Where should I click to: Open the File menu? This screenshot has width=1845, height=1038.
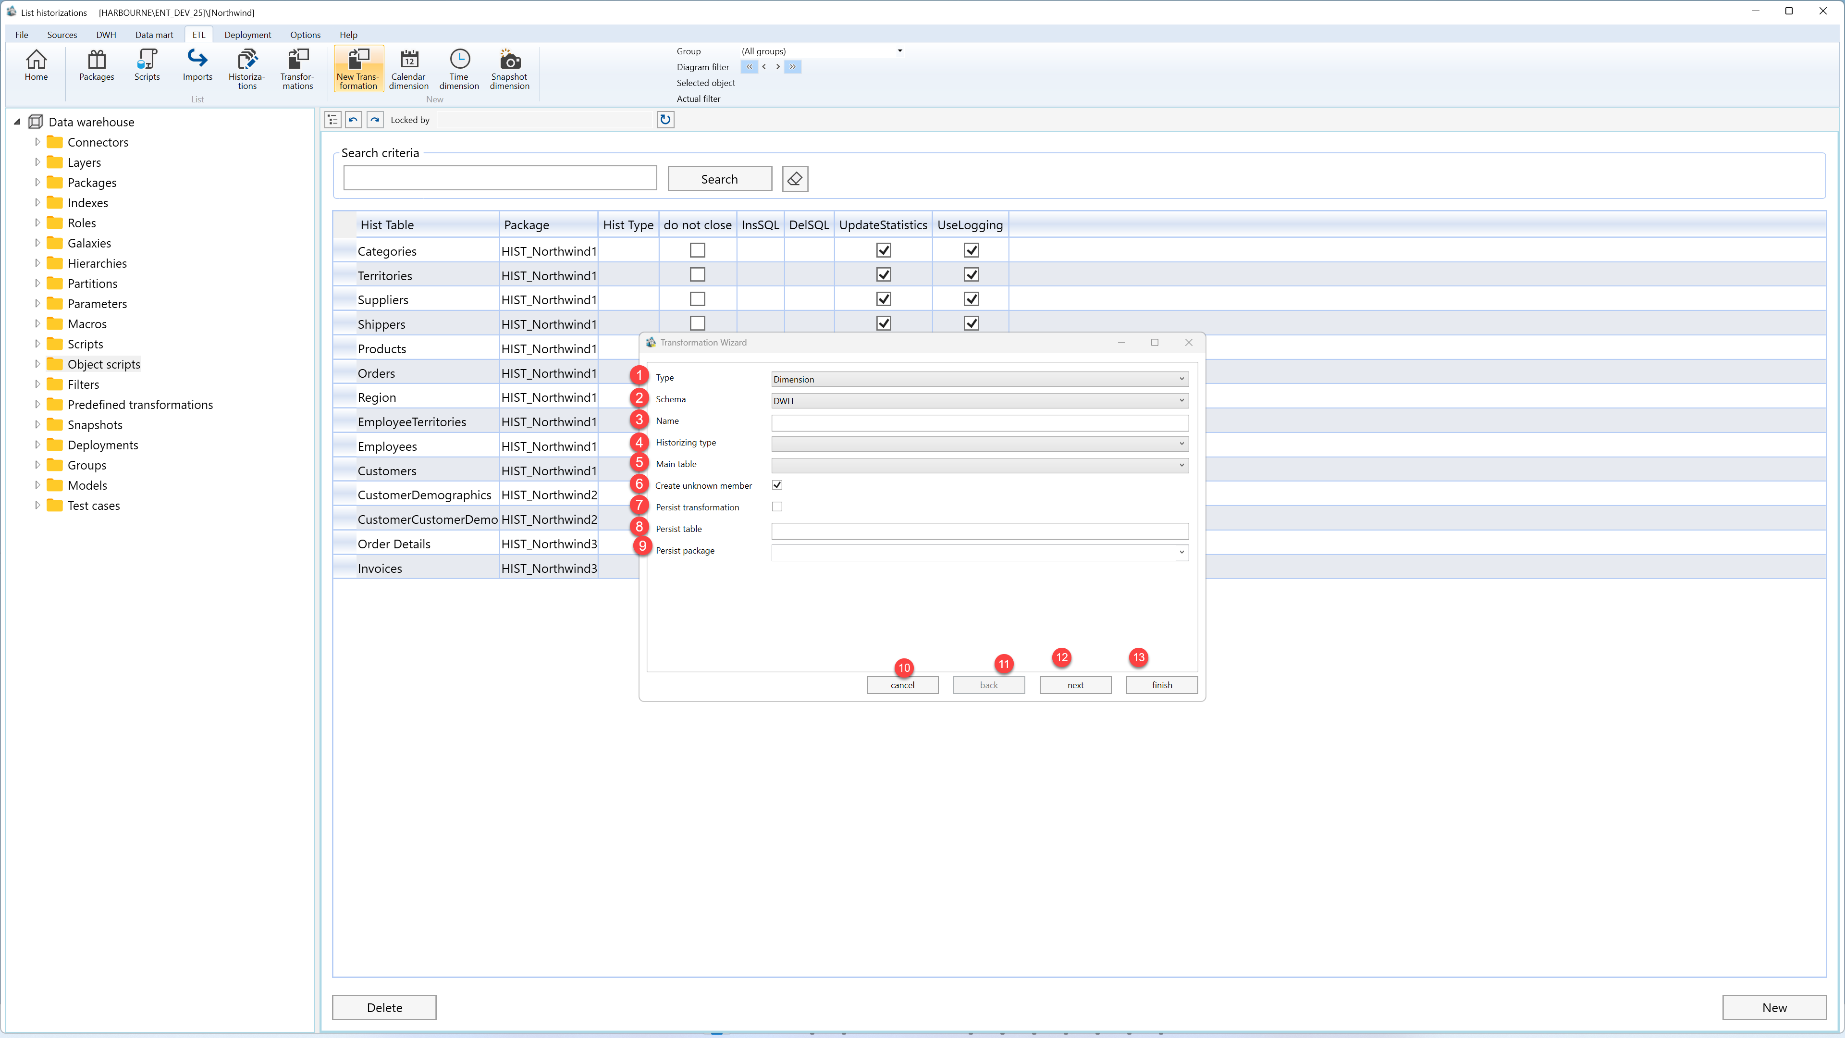(x=22, y=35)
